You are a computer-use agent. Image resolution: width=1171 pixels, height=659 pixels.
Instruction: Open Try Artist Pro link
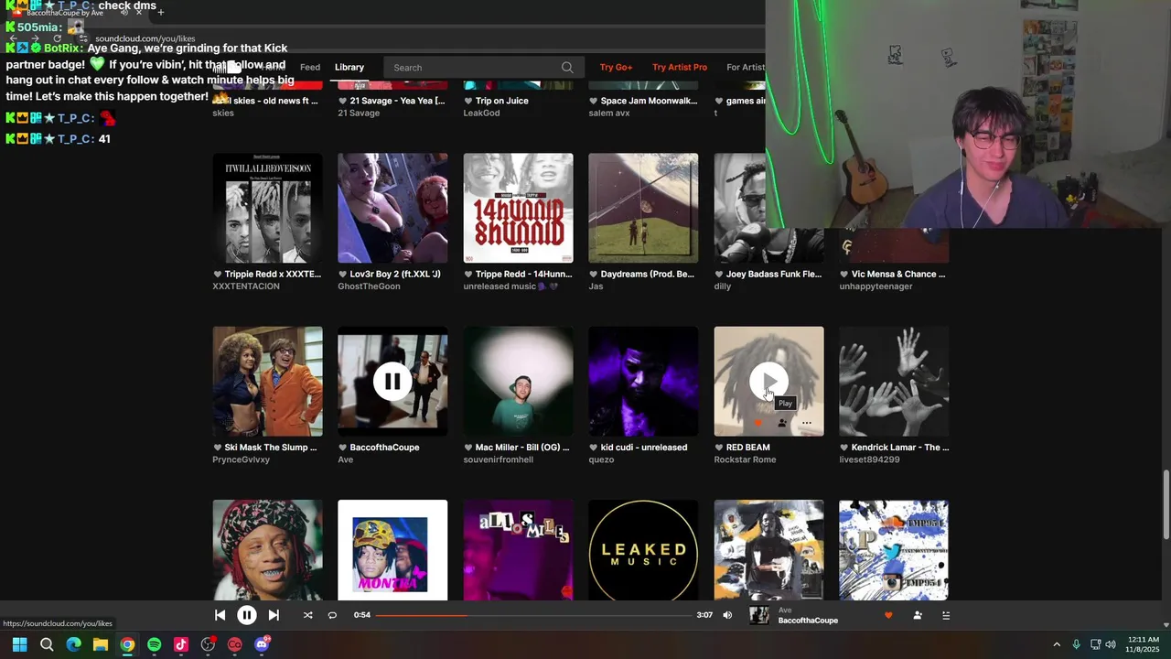click(680, 67)
